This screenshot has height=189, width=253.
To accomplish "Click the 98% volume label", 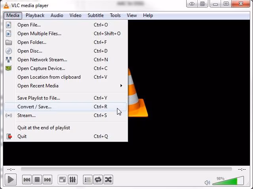I will point(221,178).
